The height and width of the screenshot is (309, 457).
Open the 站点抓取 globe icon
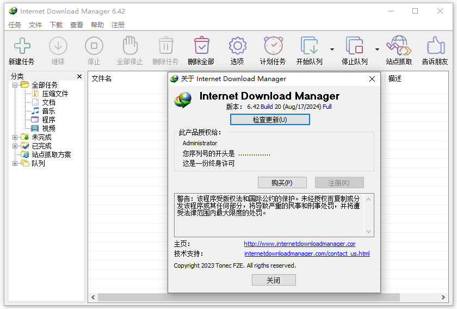[x=399, y=46]
